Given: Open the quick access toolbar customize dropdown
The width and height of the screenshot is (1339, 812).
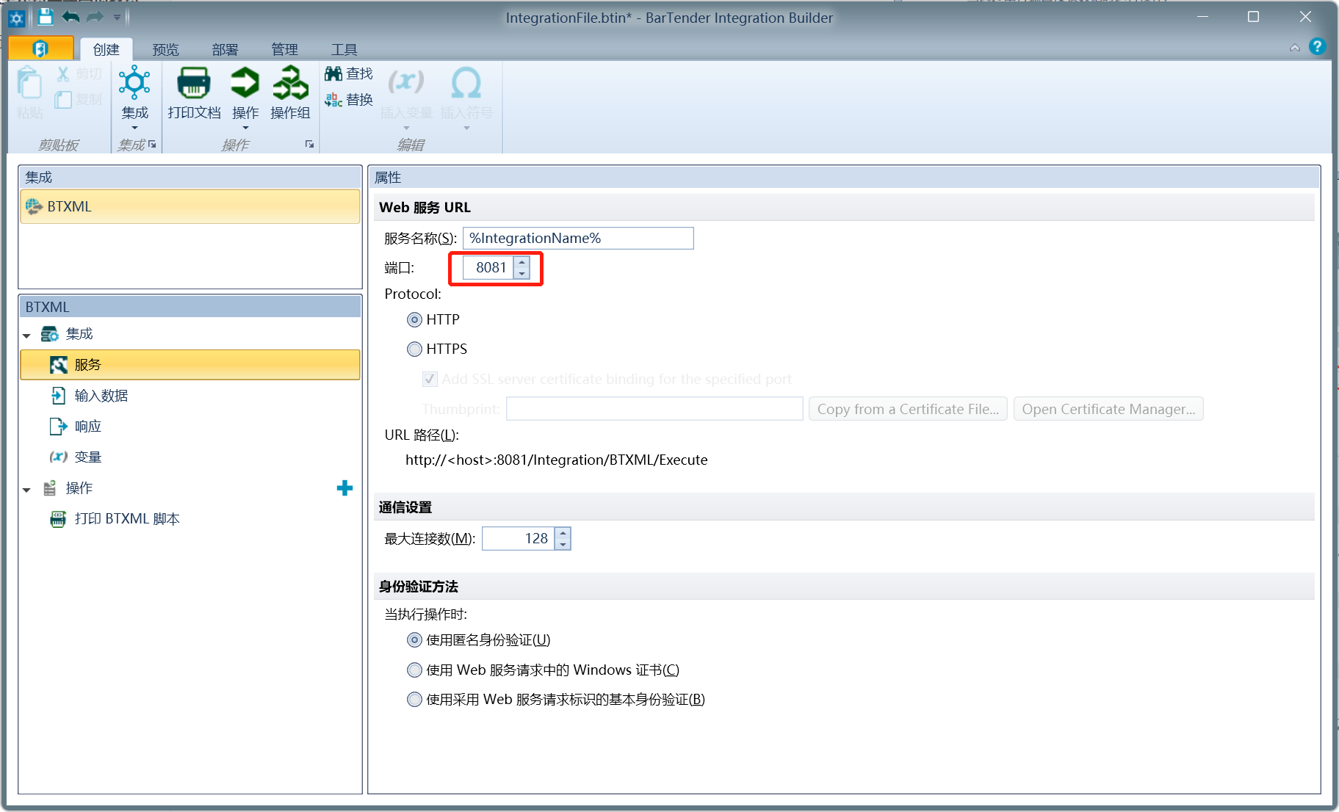Looking at the screenshot, I should click(117, 18).
